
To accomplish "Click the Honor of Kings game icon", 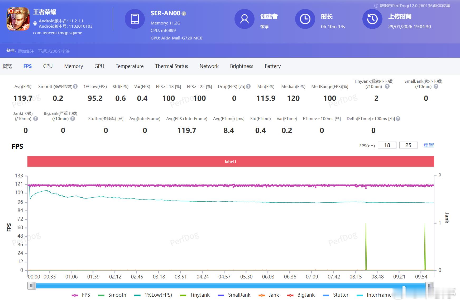I will 18,19.
